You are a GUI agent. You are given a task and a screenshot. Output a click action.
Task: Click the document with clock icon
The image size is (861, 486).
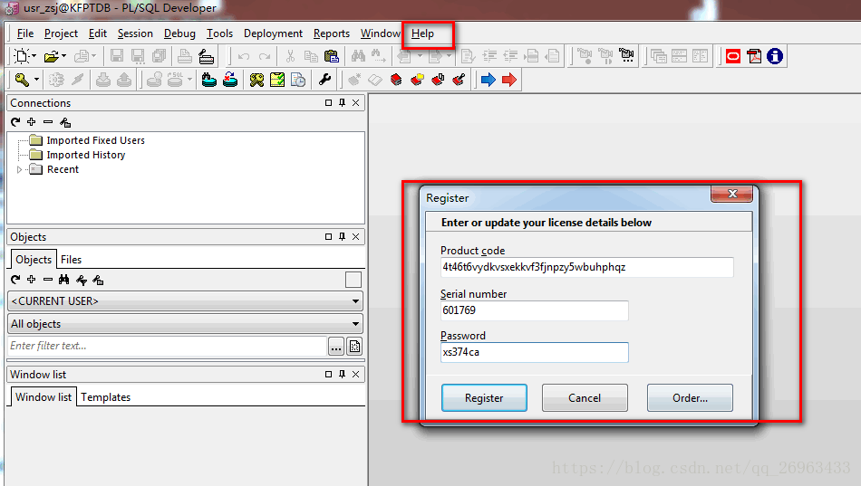click(298, 80)
